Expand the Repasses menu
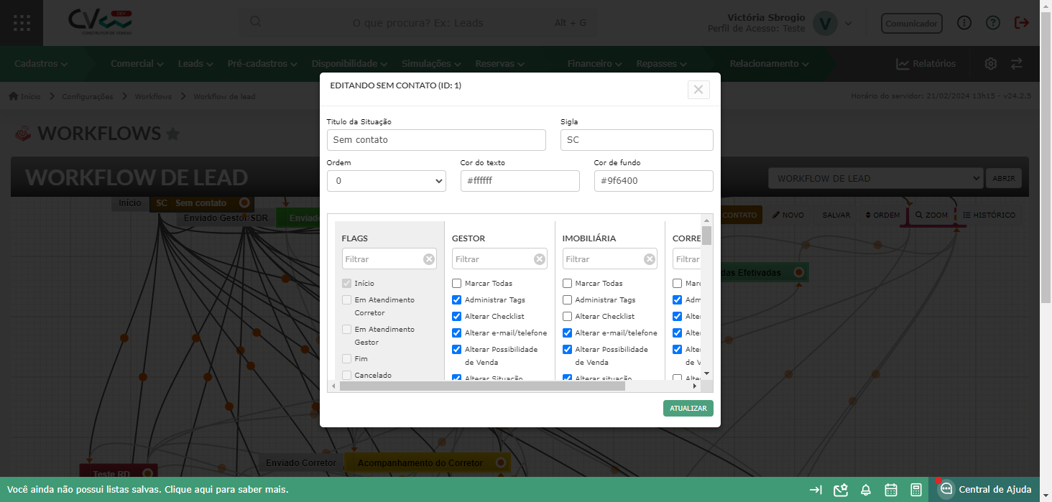 tap(662, 64)
